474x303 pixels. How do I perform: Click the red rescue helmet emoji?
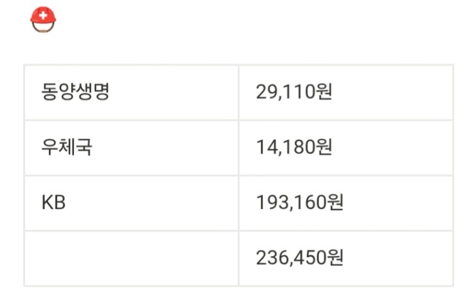pos(43,19)
